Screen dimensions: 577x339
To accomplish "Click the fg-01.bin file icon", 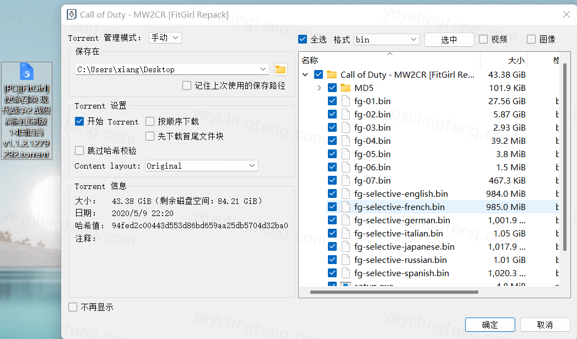I will pos(345,101).
